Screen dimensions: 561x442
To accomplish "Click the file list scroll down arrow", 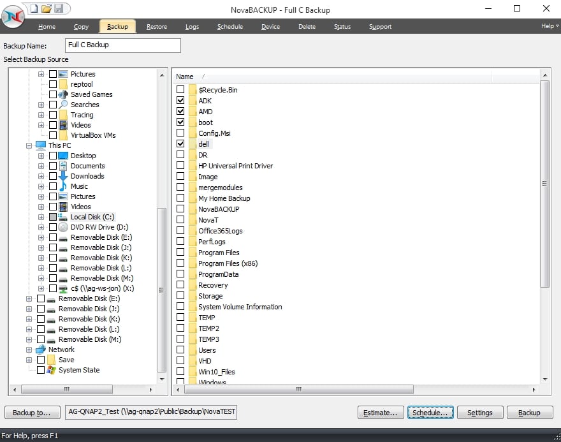I will tap(544, 379).
